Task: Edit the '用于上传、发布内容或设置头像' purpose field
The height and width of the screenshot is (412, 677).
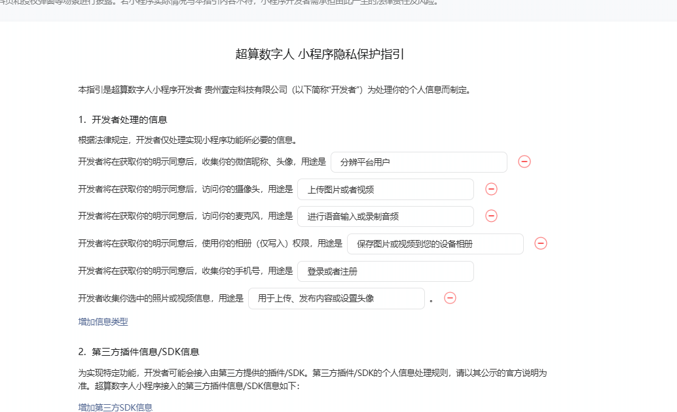Action: tap(337, 299)
